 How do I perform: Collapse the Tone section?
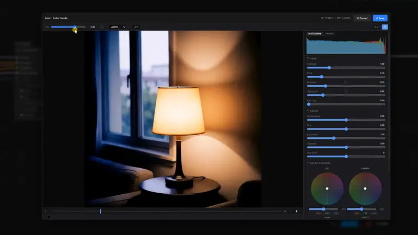pos(311,58)
